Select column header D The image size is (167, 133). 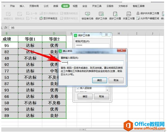[54, 33]
